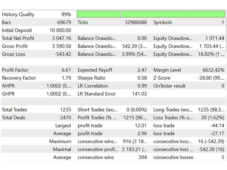Select the History Quality 99% value
Image resolution: width=227 pixels, height=170 pixels.
(x=66, y=15)
